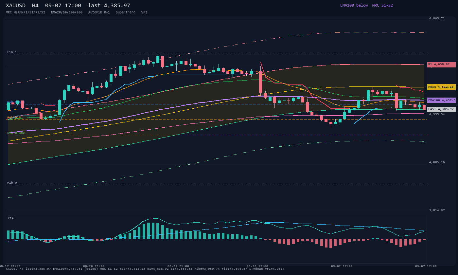Click the 'Supertrend' legend entry
458x275 pixels.
click(126, 12)
